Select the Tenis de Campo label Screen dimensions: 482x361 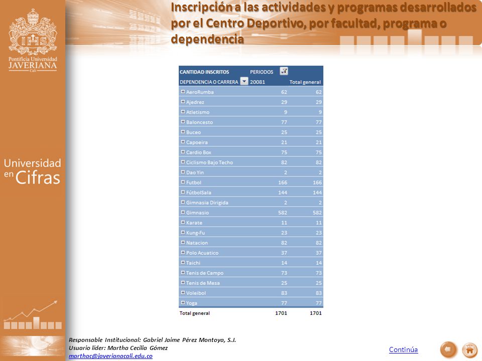pos(205,273)
